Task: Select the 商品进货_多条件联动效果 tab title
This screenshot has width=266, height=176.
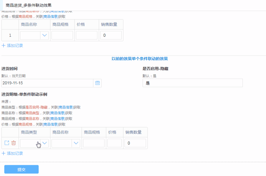Action: click(x=29, y=5)
